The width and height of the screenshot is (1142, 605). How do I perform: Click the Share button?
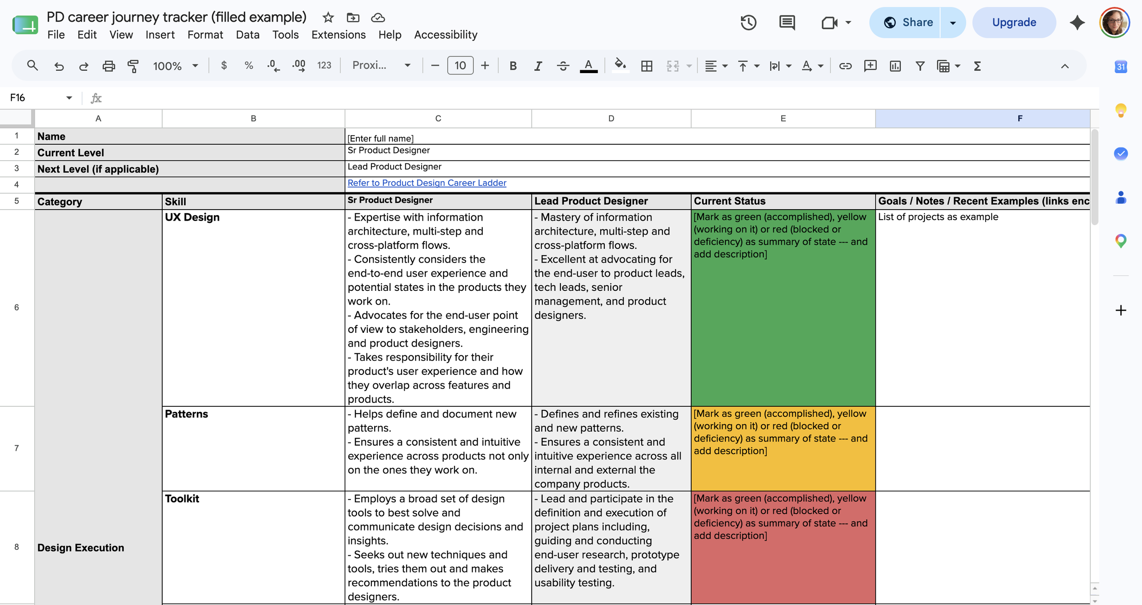[x=905, y=22]
